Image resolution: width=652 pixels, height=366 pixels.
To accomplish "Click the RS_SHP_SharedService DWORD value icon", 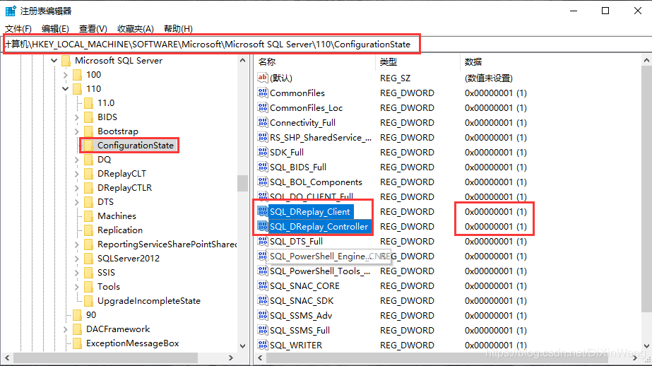I will pyautogui.click(x=262, y=137).
